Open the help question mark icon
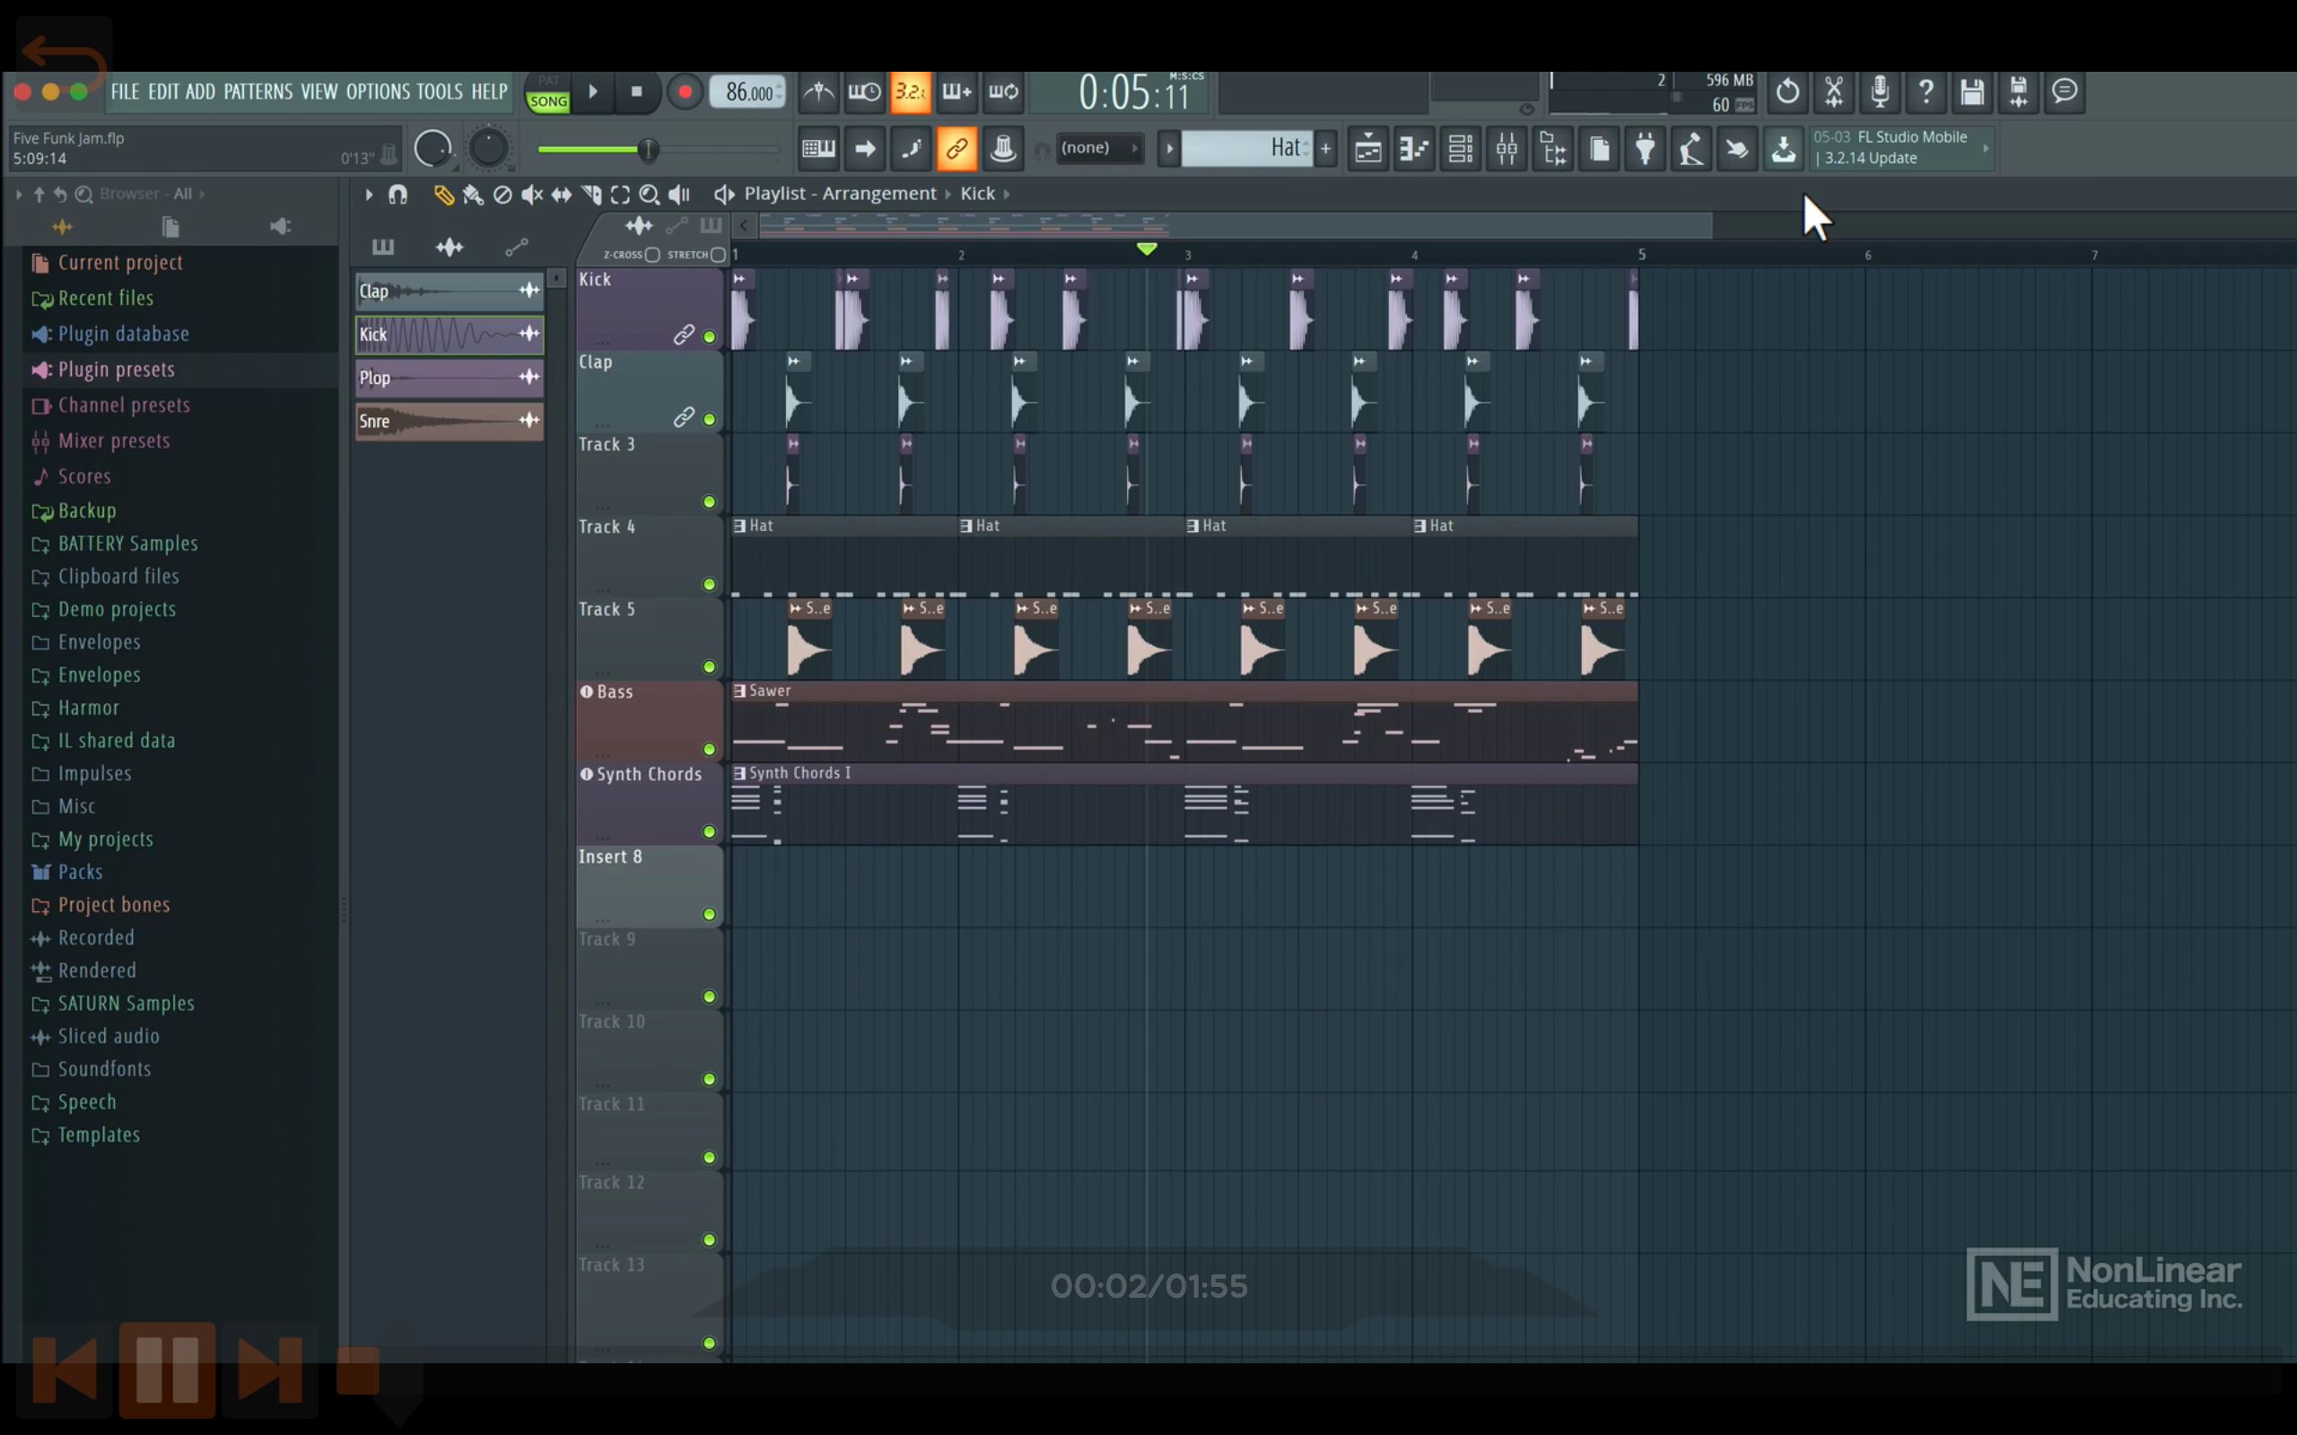The height and width of the screenshot is (1435, 2297). pyautogui.click(x=1925, y=92)
